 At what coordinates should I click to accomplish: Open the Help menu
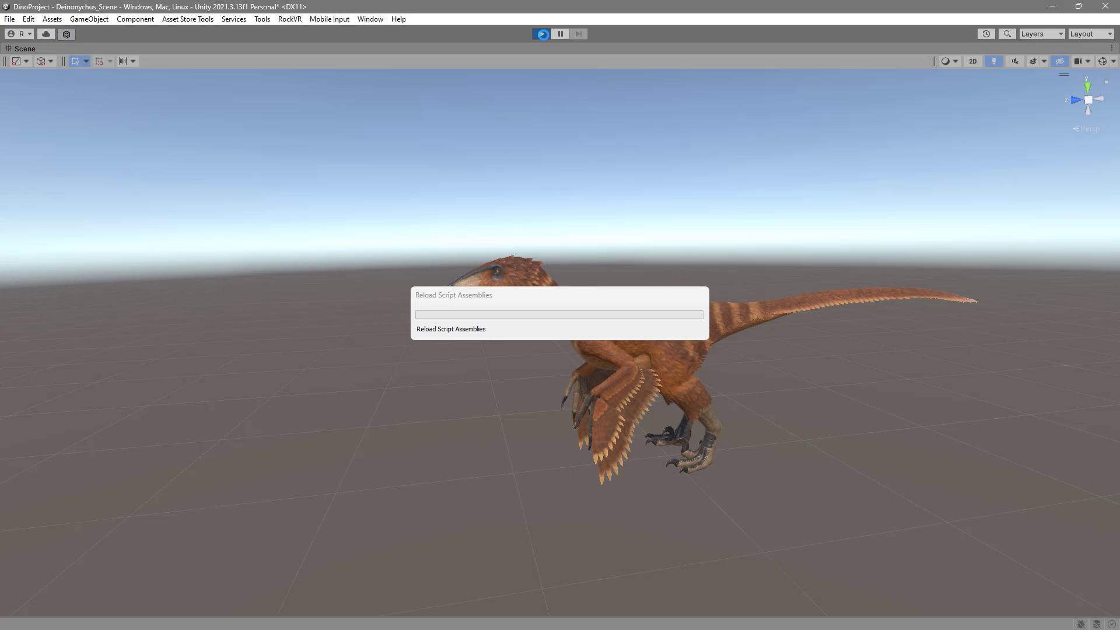398,19
